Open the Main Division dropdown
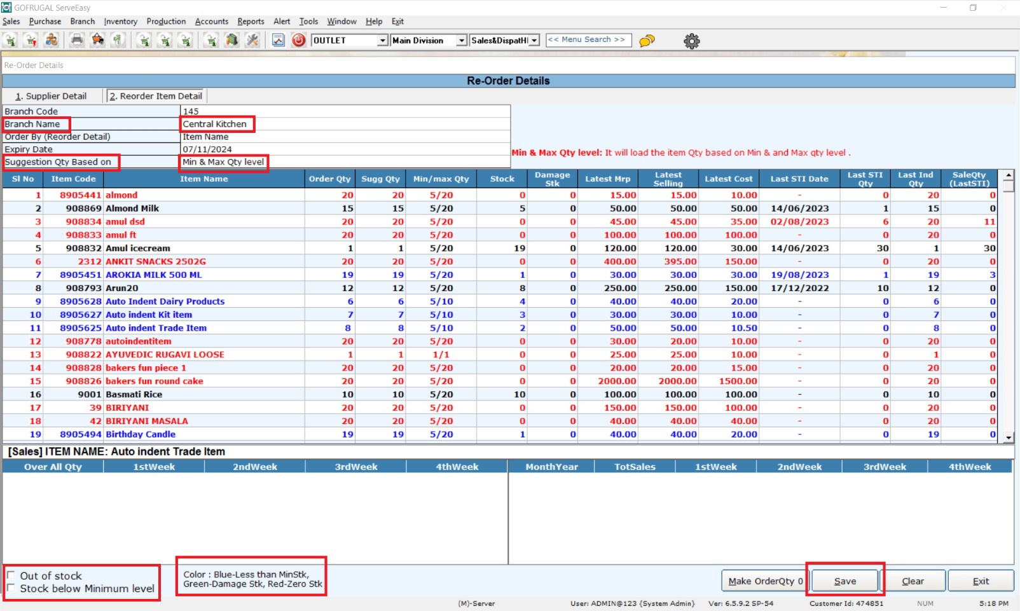1020x611 pixels. click(x=461, y=41)
